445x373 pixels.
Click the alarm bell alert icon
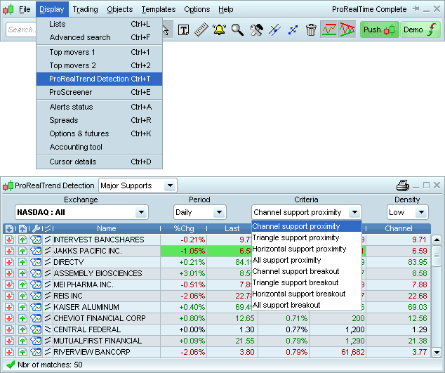pyautogui.click(x=219, y=30)
